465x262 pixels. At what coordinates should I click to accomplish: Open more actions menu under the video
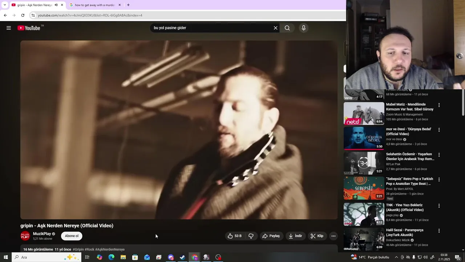coord(333,236)
